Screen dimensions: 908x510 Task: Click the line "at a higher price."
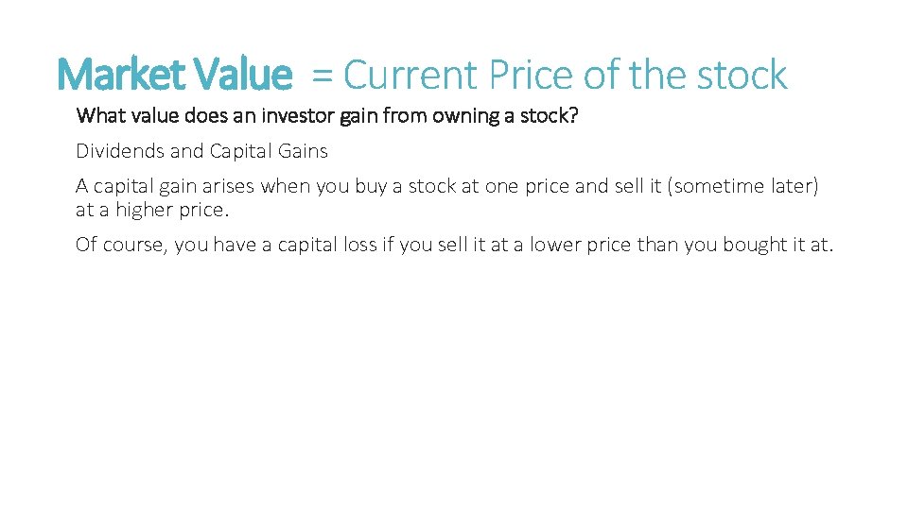point(152,210)
